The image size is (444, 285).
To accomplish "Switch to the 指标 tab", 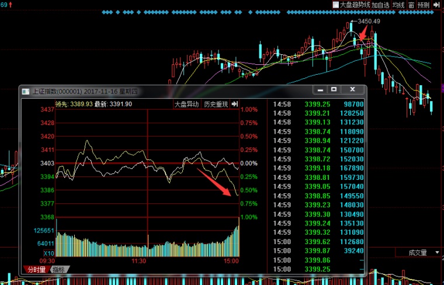I will click(59, 270).
